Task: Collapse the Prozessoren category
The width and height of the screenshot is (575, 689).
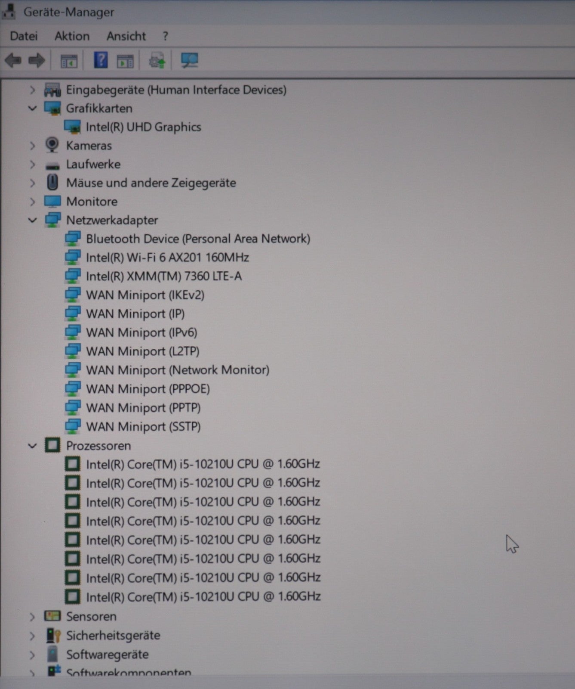Action: click(x=32, y=446)
